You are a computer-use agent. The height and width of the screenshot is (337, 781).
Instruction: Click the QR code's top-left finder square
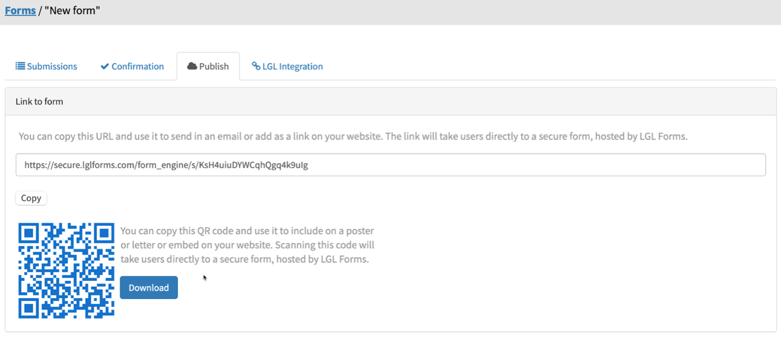click(29, 234)
